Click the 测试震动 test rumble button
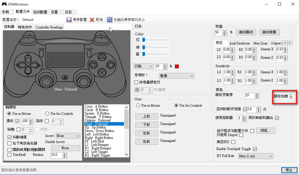 pos(245,32)
